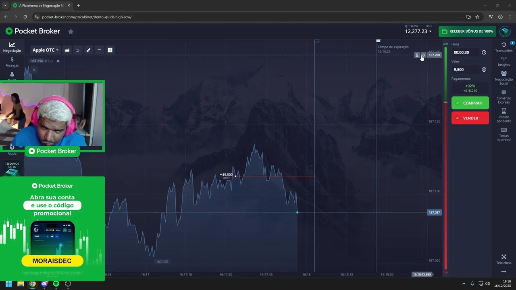Open the Transações panel
This screenshot has width=516, height=290.
pos(504,47)
